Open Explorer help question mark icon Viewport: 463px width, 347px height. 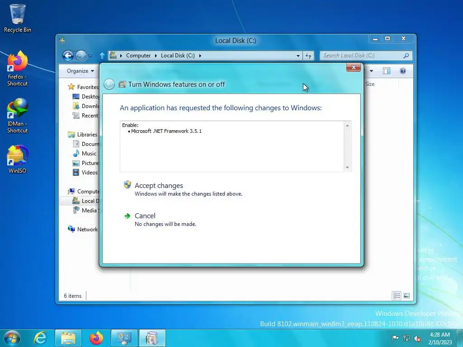click(403, 71)
